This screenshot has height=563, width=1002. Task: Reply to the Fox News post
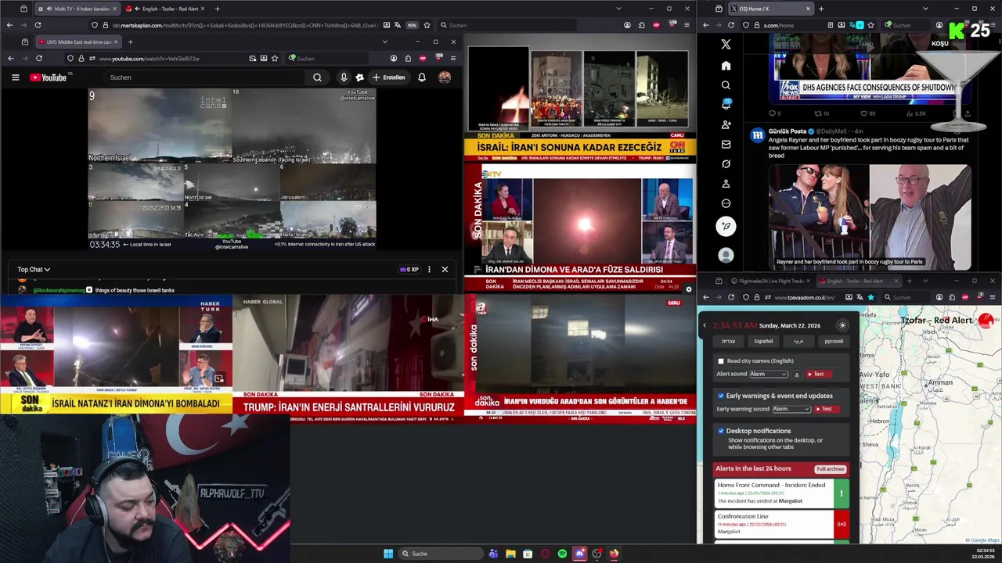pyautogui.click(x=773, y=113)
